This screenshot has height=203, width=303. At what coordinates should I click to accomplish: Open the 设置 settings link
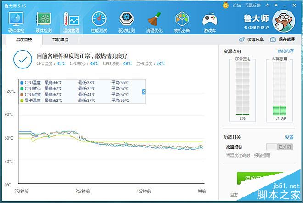pos(289,137)
